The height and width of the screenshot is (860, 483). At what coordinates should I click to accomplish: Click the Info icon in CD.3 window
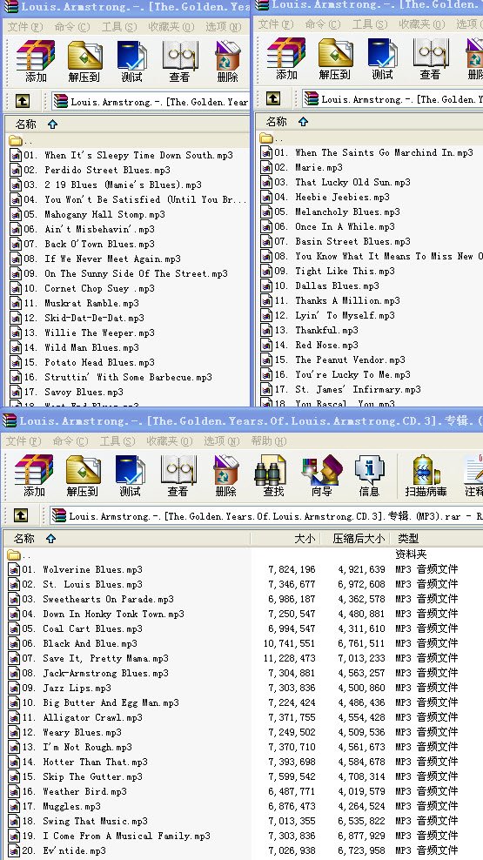tap(369, 475)
